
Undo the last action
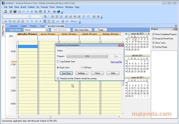[x=23, y=11]
